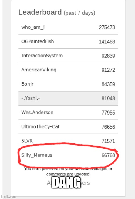Click OGPaintedFish score 141468
This screenshot has height=199, width=135.
107,42
